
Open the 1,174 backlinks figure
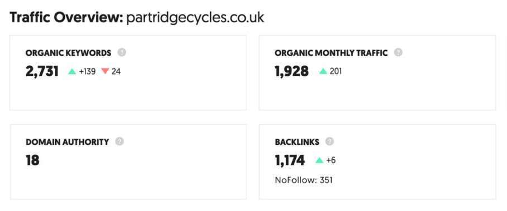point(290,161)
